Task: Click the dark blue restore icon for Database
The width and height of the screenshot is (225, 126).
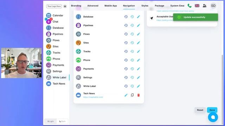Action: 126,17
